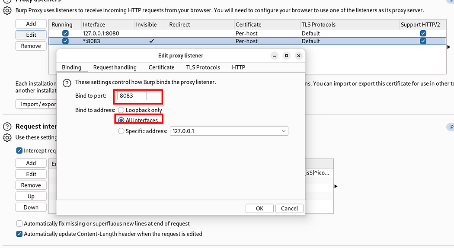Move rule Down button
This screenshot has width=454, height=248.
pos(31,207)
